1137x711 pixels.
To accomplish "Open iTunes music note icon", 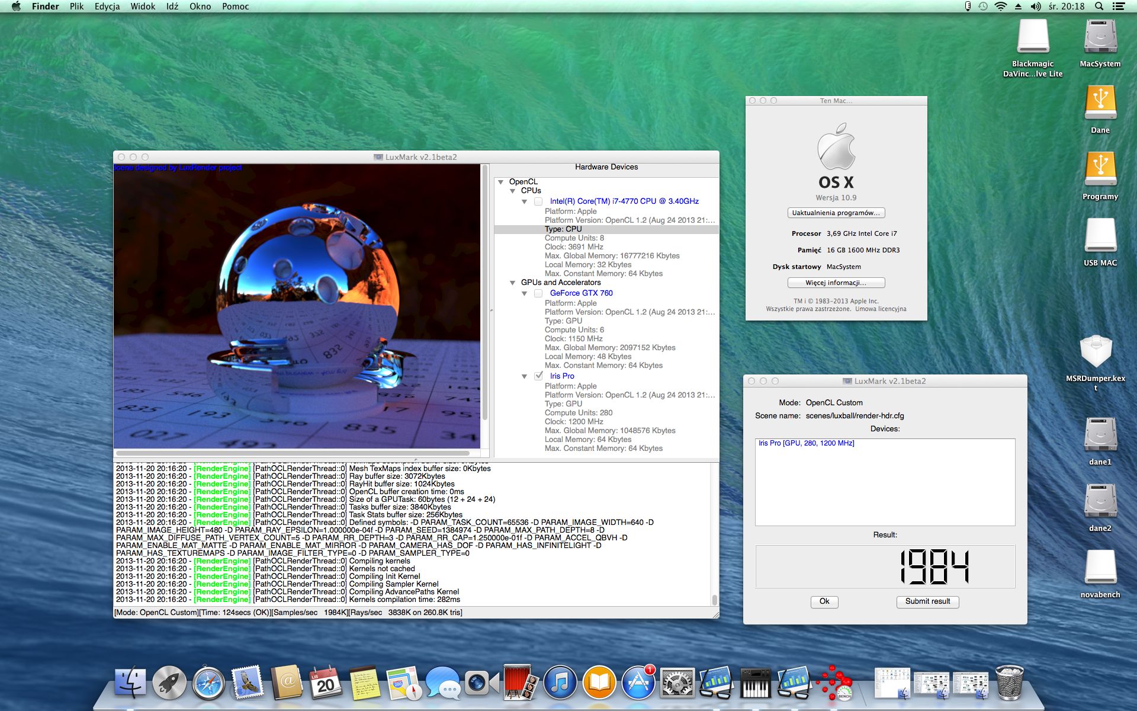I will click(560, 683).
